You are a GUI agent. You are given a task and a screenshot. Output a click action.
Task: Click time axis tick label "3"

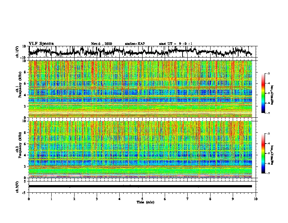click(x=97, y=199)
